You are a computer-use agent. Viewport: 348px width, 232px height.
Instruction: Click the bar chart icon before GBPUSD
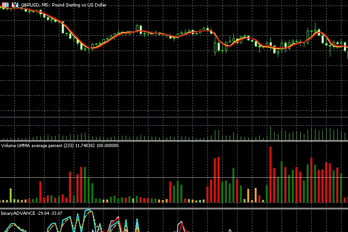(x=15, y=5)
